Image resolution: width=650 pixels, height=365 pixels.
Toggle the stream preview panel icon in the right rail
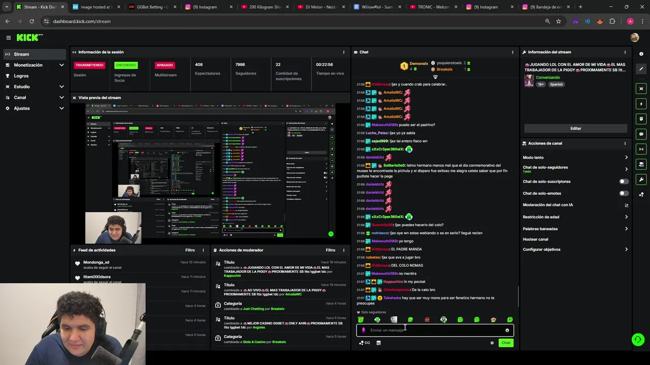(641, 89)
